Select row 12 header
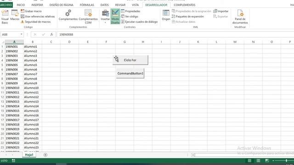The height and width of the screenshot is (165, 294). pyautogui.click(x=2, y=97)
